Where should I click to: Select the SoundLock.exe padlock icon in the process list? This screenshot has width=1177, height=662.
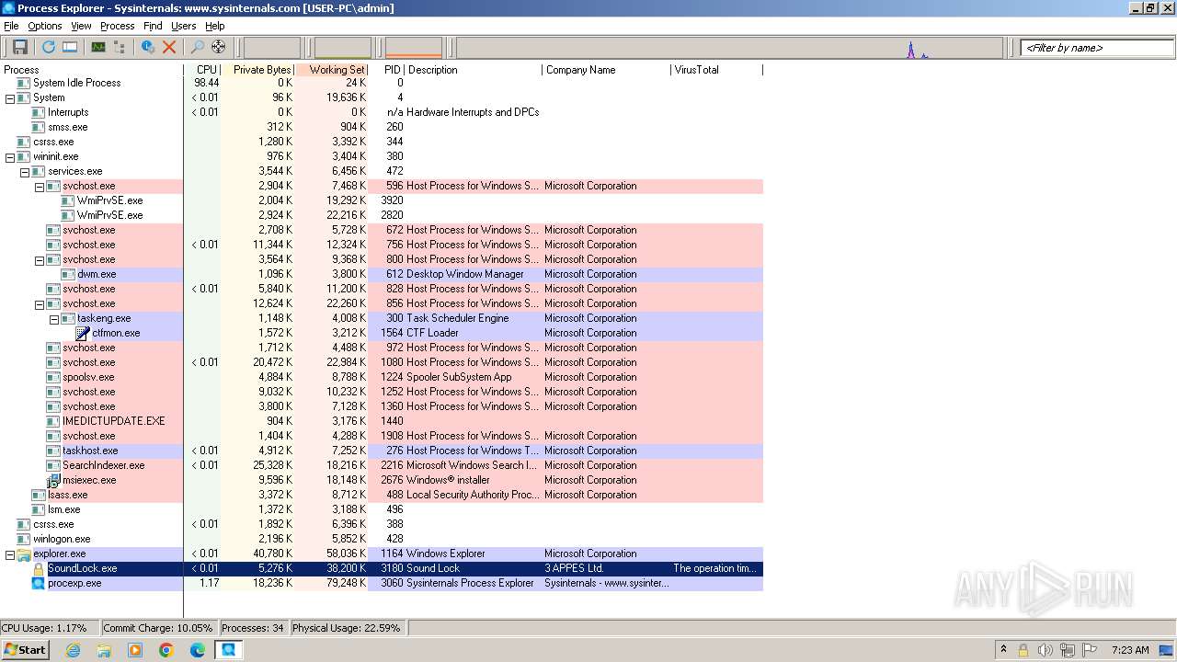point(39,568)
